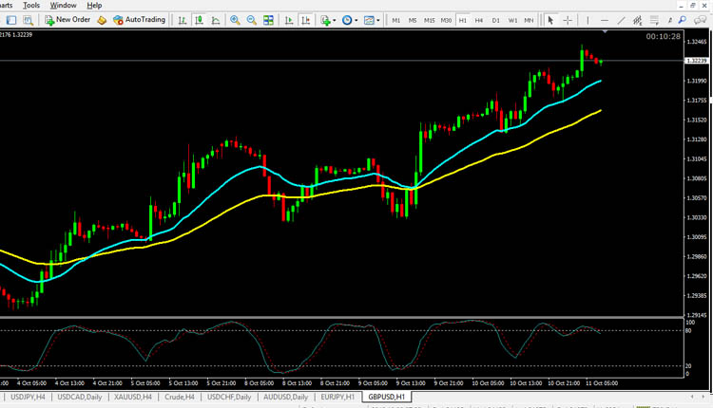Toggle chart Auto Scroll
The width and height of the screenshot is (713, 408).
tap(289, 20)
